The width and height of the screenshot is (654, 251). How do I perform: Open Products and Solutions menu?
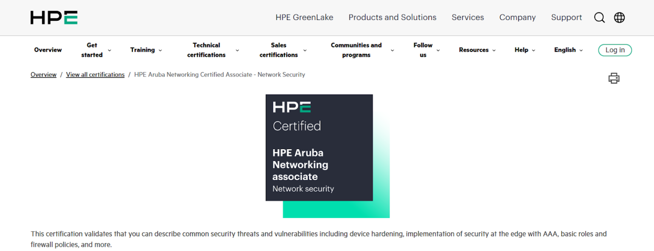click(x=393, y=17)
